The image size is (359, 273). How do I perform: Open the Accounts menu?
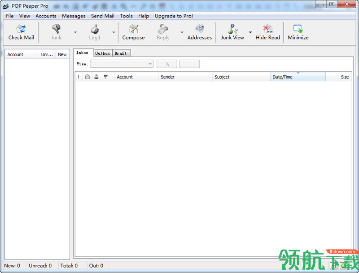pyautogui.click(x=46, y=16)
